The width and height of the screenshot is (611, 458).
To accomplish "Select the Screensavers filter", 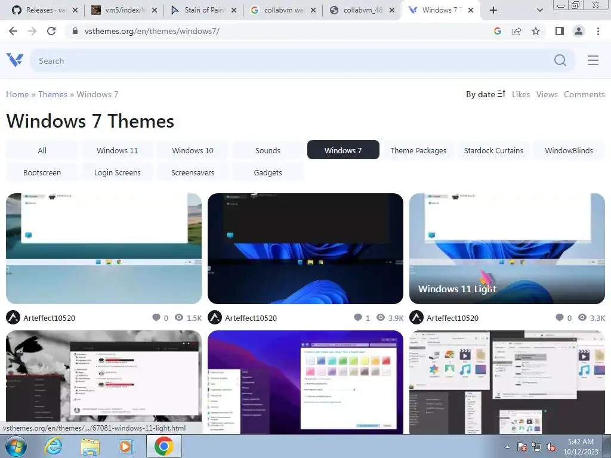I will (193, 172).
